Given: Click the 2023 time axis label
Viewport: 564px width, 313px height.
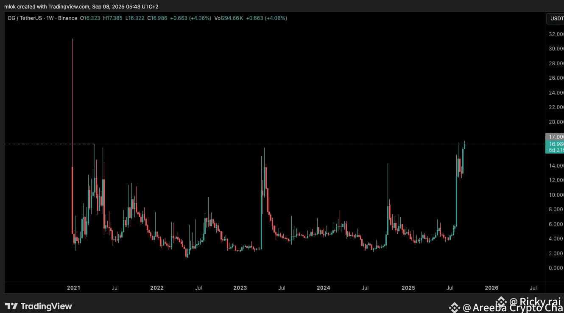Looking at the screenshot, I should click(240, 288).
